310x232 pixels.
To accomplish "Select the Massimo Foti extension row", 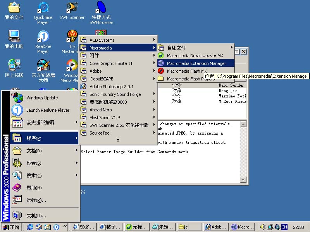I will (202, 96).
